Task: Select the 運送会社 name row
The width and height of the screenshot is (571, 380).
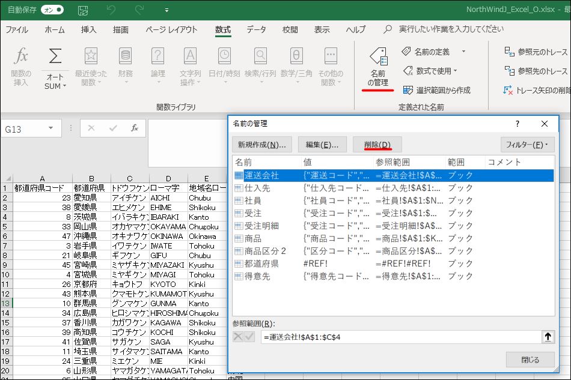Action: click(394, 175)
